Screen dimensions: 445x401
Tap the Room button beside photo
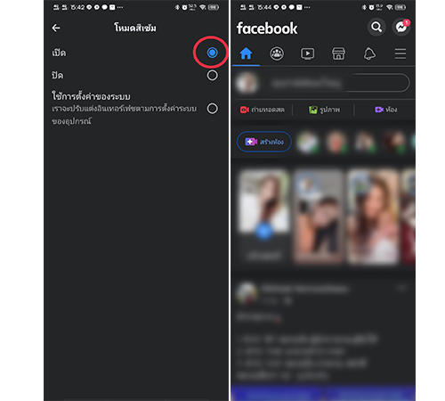[385, 110]
